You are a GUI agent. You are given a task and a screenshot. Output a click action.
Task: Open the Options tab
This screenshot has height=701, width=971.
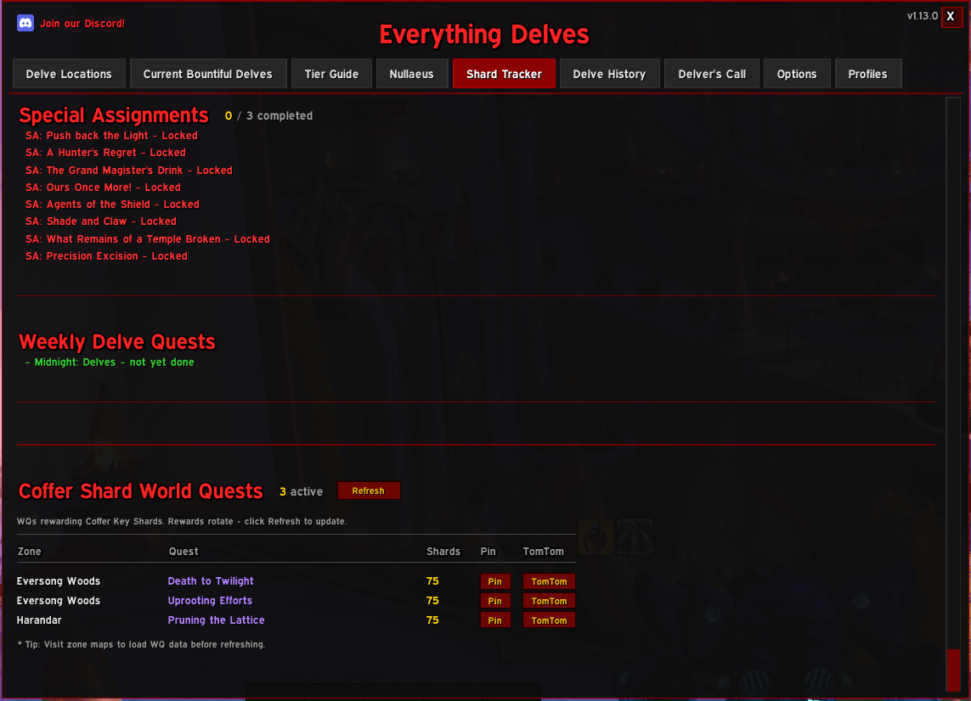796,74
